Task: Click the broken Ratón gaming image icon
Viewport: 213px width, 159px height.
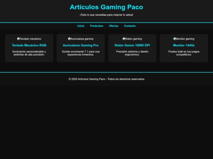Action: (124, 39)
